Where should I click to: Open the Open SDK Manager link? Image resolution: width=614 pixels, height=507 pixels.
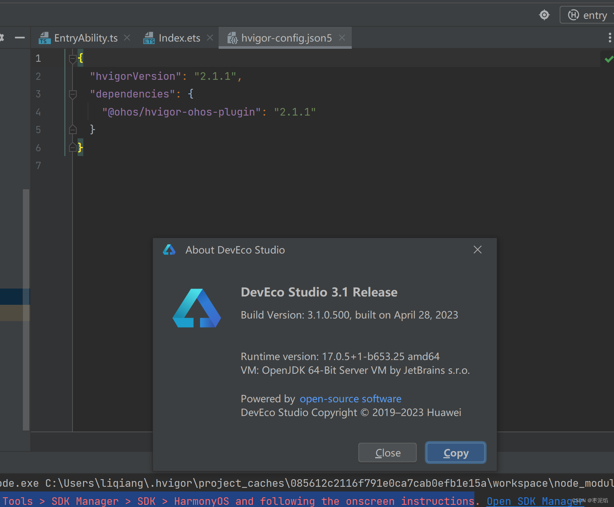pos(535,501)
